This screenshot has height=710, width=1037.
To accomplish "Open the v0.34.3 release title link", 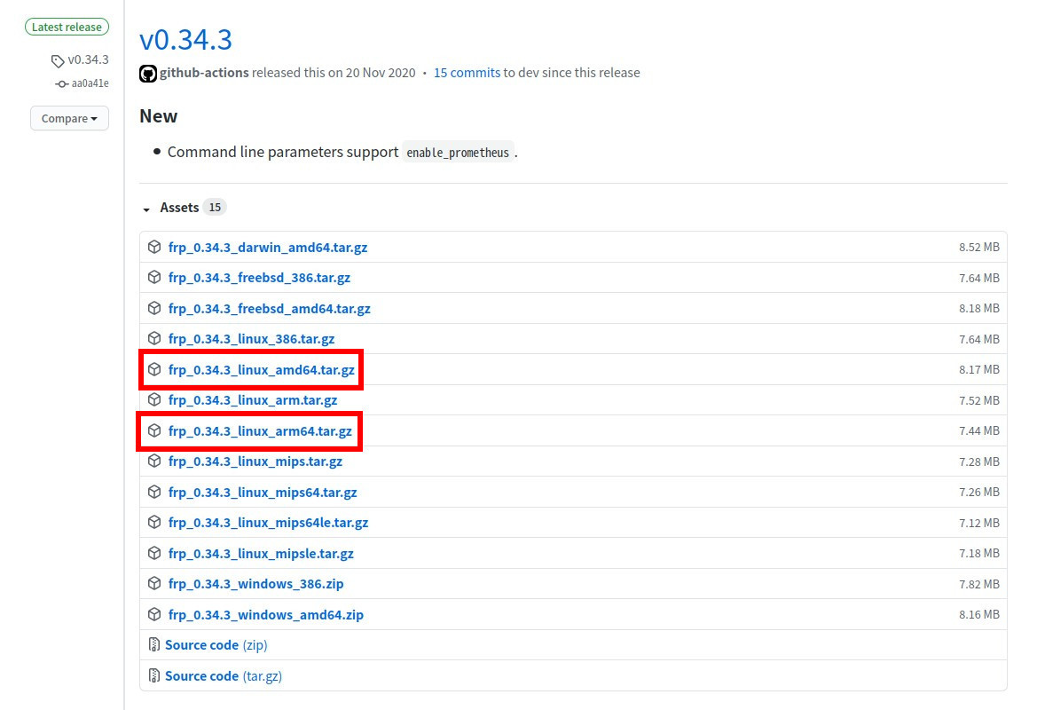I will click(x=185, y=39).
